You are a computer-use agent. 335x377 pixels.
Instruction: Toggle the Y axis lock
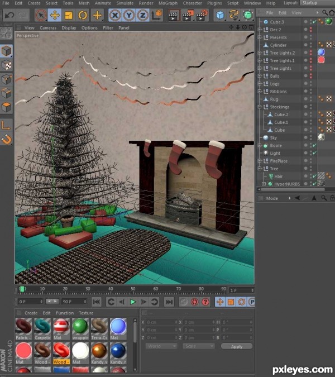(x=129, y=16)
